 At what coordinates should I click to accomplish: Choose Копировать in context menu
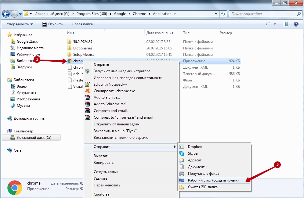pos(131,163)
